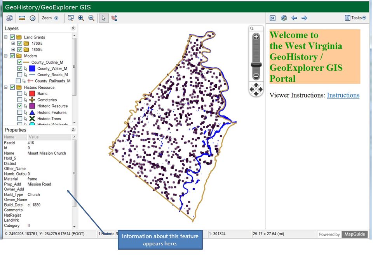Click the Clear Selection toolbar icon

pyautogui.click(x=114, y=18)
